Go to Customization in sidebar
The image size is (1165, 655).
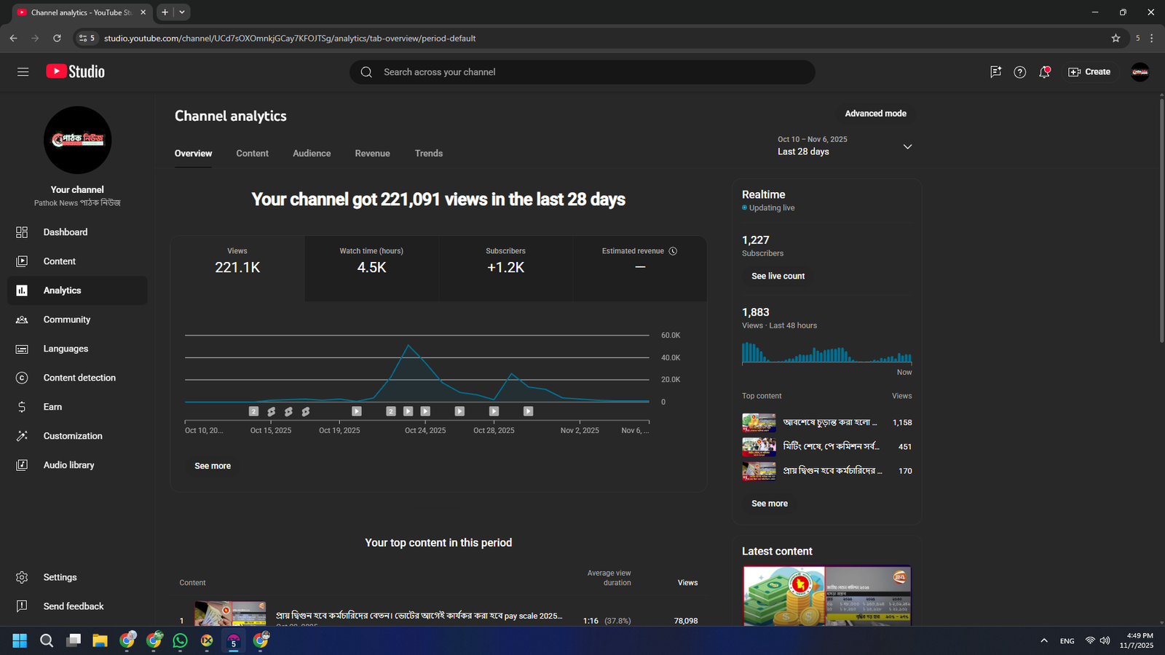72,436
